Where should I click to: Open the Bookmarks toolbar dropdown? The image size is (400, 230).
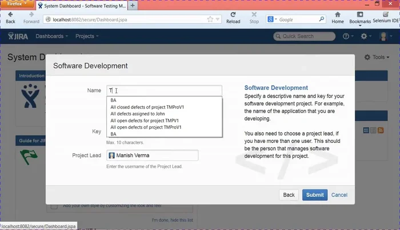pos(360,17)
